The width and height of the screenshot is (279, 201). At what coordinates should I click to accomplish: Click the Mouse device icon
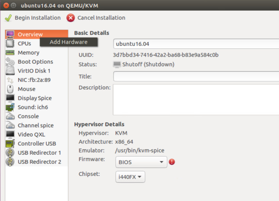tap(10, 89)
